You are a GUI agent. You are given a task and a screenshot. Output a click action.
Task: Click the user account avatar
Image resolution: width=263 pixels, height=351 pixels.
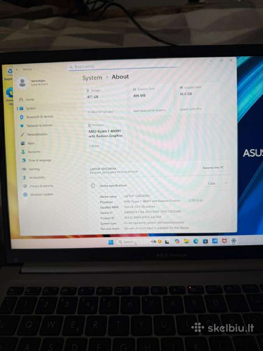[x=22, y=83]
